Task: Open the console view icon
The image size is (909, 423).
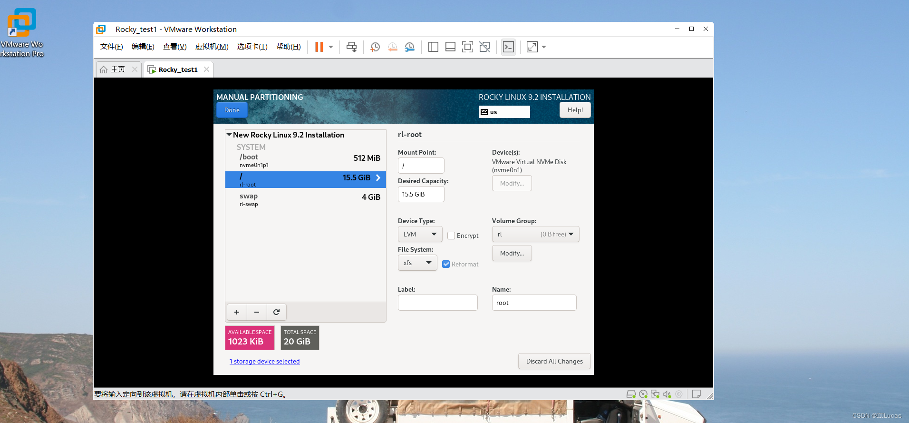Action: pos(508,47)
